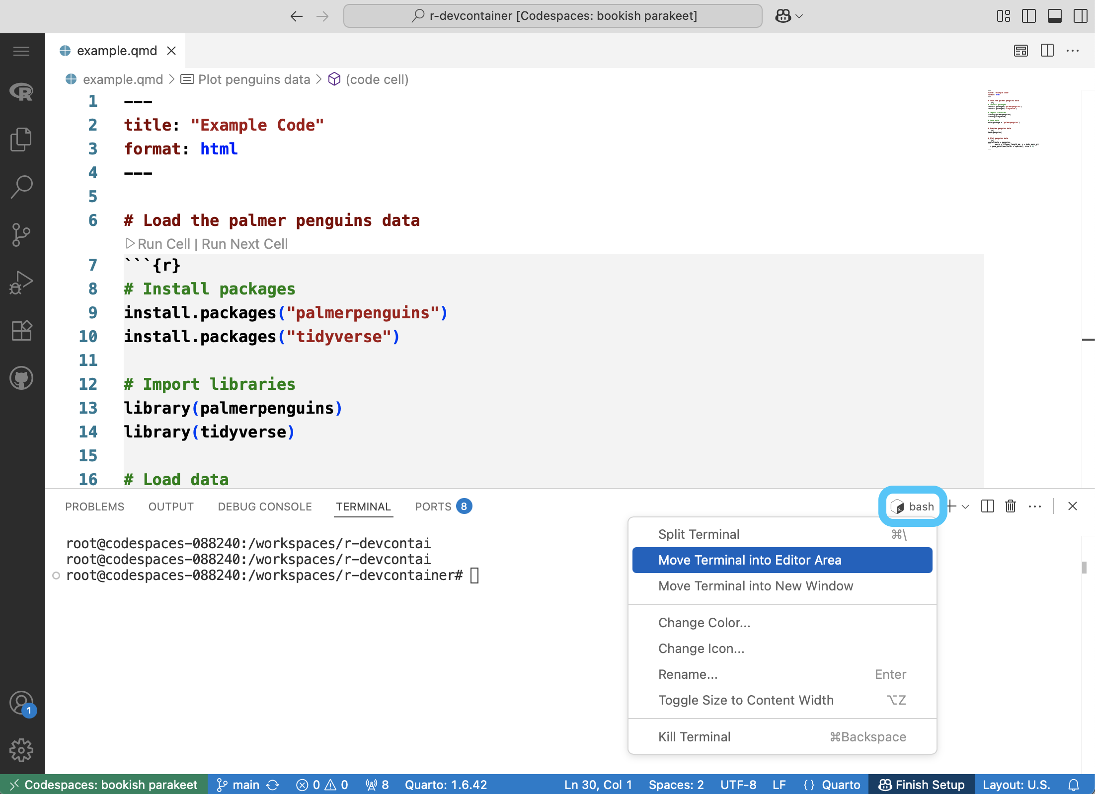1095x794 pixels.
Task: Open the Source Control view
Action: click(21, 235)
